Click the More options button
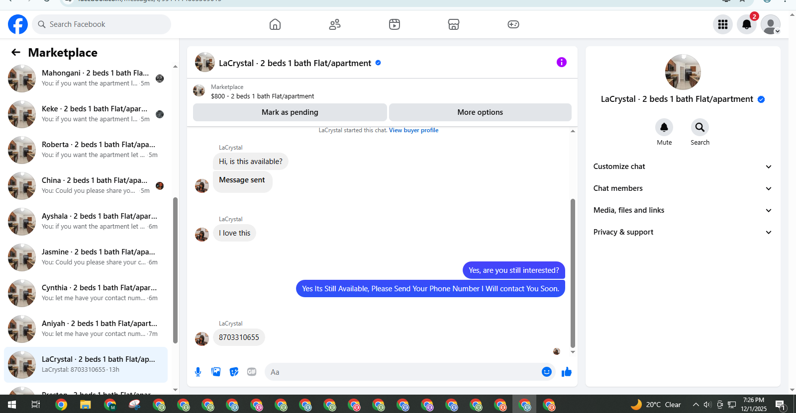The height and width of the screenshot is (413, 796). pos(480,112)
